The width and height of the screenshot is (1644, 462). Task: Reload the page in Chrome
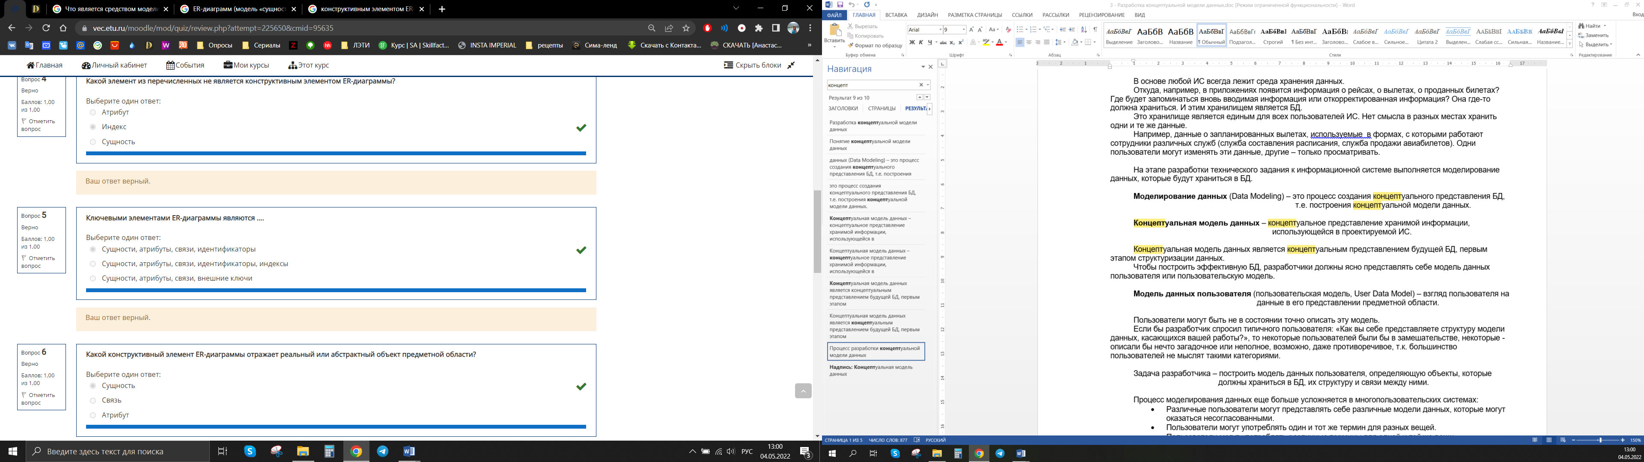(x=46, y=28)
